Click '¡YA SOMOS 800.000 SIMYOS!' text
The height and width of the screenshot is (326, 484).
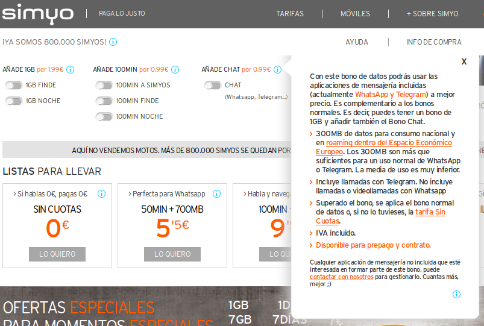click(54, 42)
